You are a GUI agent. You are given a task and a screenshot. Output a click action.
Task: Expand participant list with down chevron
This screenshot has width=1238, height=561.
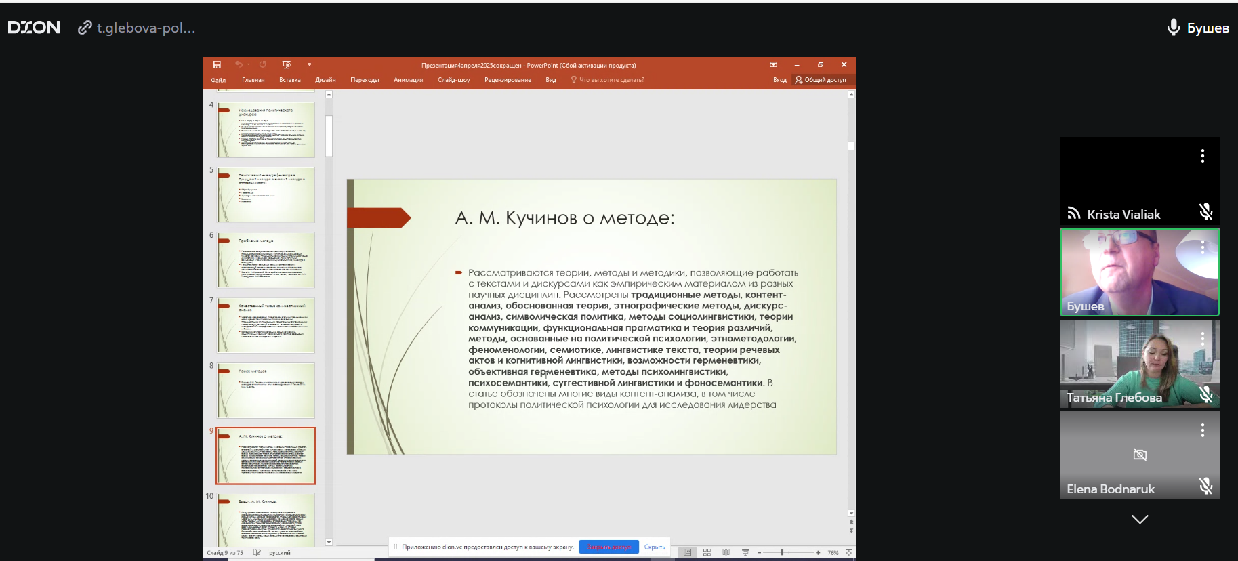tap(1140, 520)
